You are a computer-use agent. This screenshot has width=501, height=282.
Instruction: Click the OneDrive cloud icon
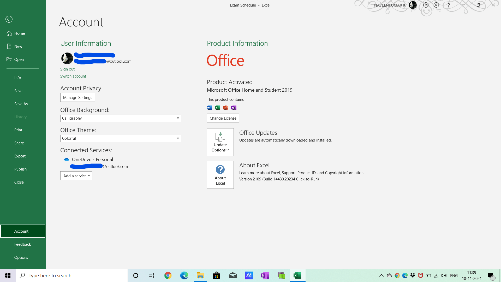click(x=67, y=159)
